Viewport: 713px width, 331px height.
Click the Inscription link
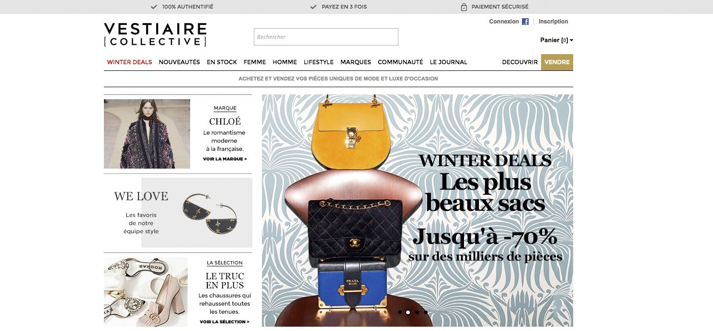[553, 22]
